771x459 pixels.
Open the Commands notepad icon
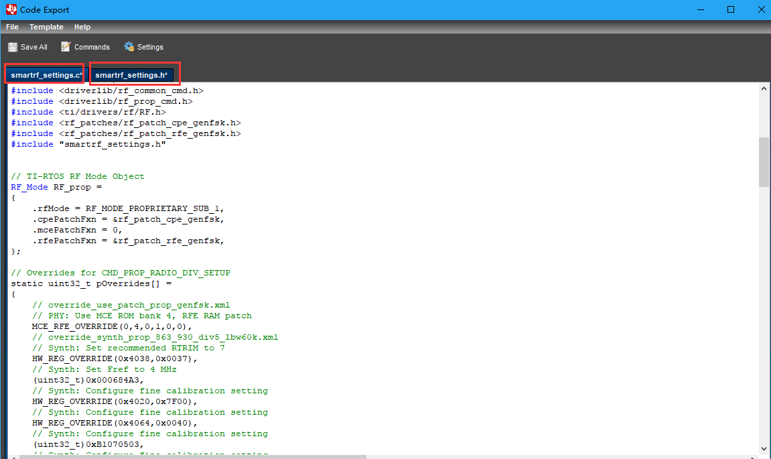pos(66,47)
